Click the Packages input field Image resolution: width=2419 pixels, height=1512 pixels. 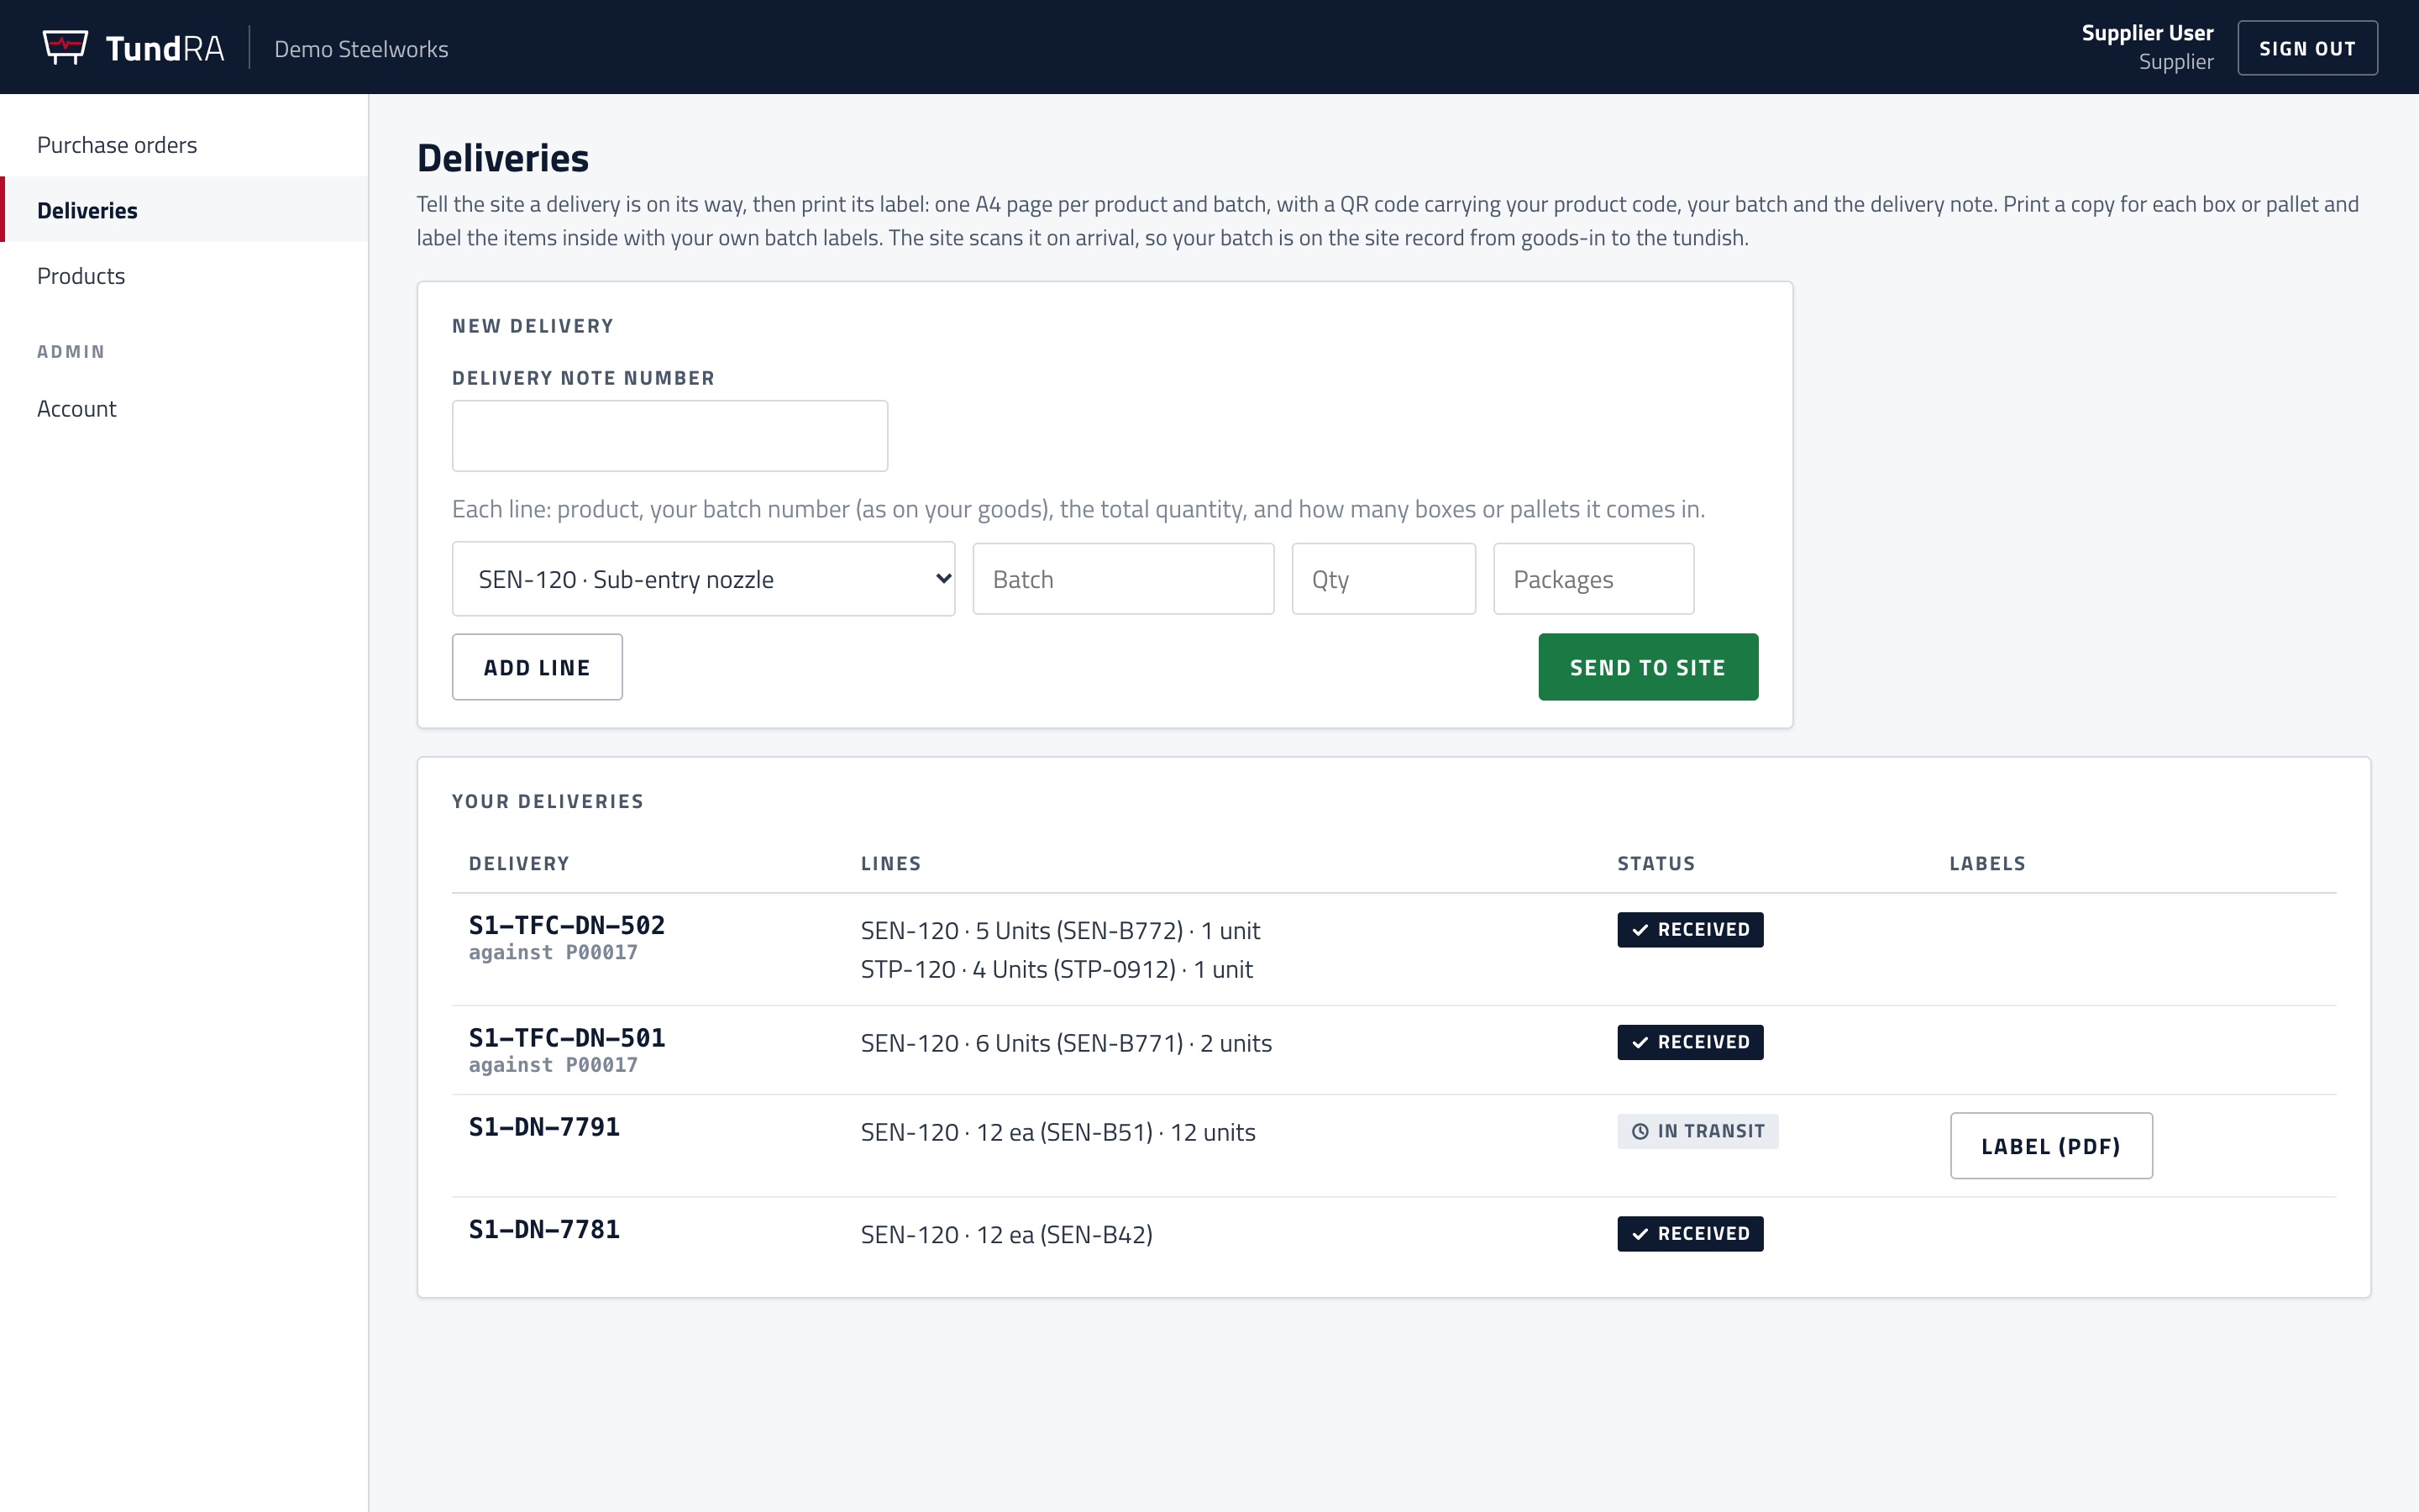pyautogui.click(x=1593, y=579)
